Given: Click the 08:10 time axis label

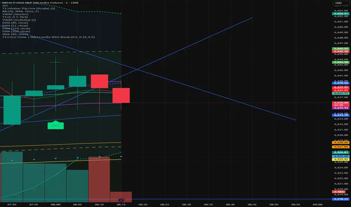Looking at the screenshot, I should point(99,204).
